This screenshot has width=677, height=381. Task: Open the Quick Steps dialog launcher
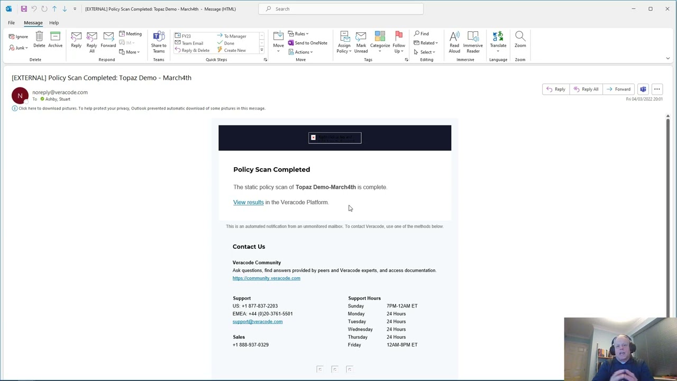pos(266,60)
